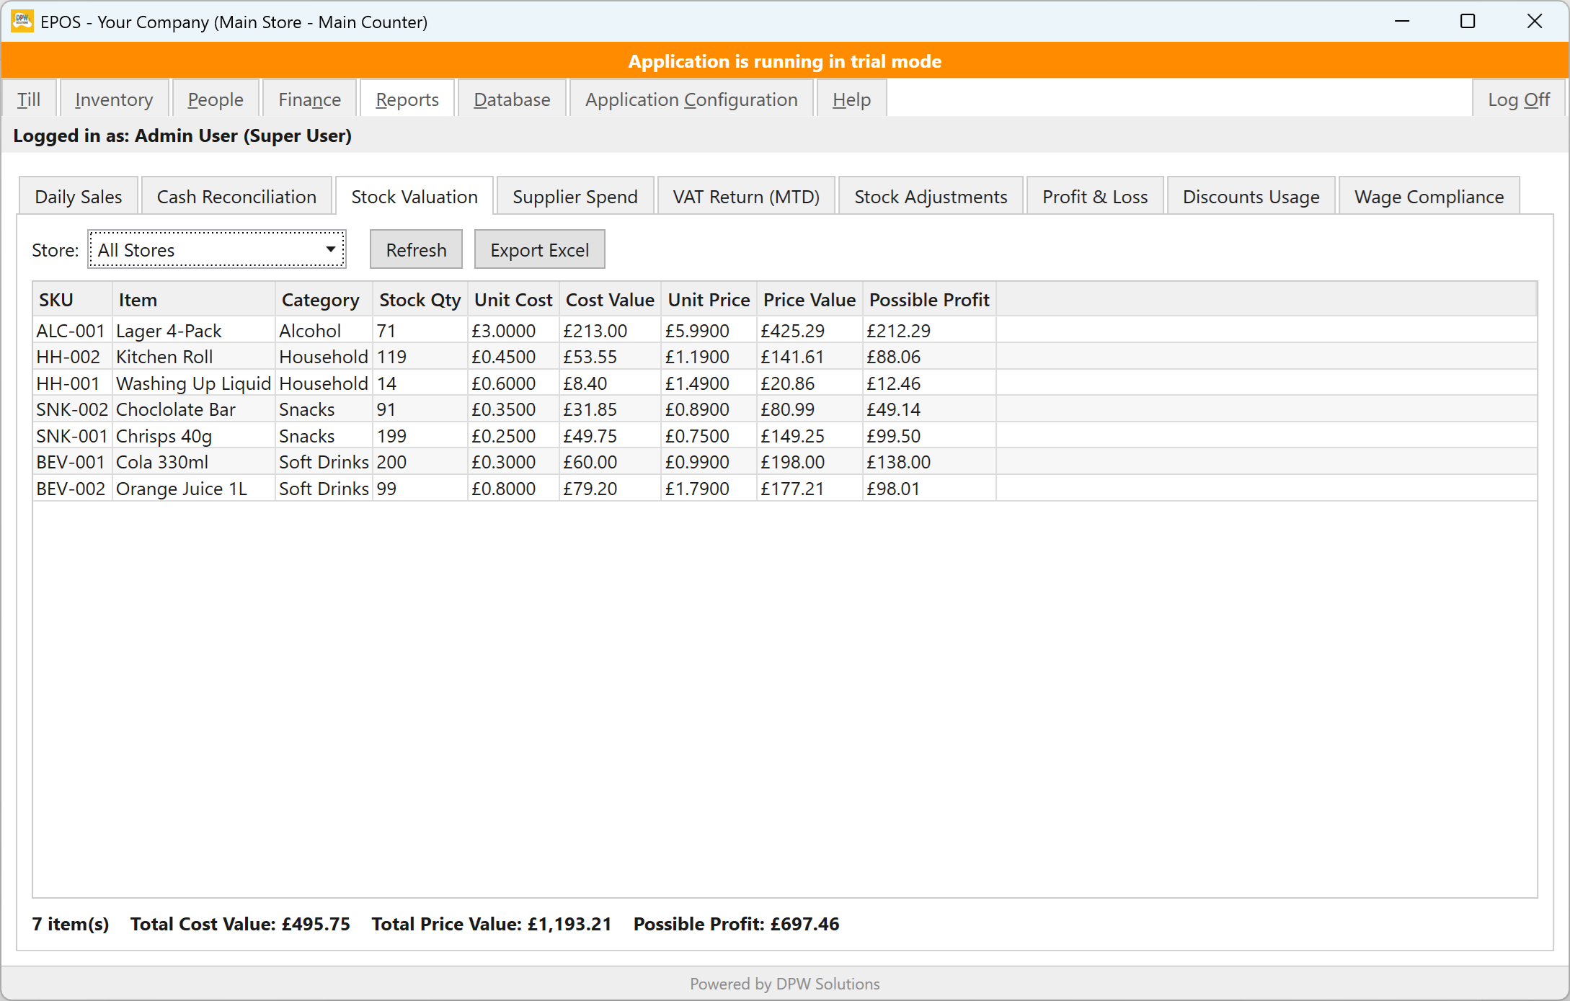This screenshot has width=1570, height=1001.
Task: Open the Reports menu
Action: coord(407,99)
